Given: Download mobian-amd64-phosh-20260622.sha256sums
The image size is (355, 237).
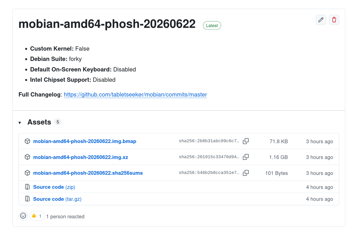Looking at the screenshot, I should 88,173.
